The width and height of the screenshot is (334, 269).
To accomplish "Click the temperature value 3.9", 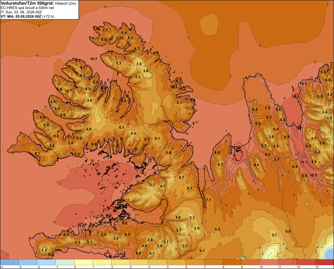I will pyautogui.click(x=116, y=238).
